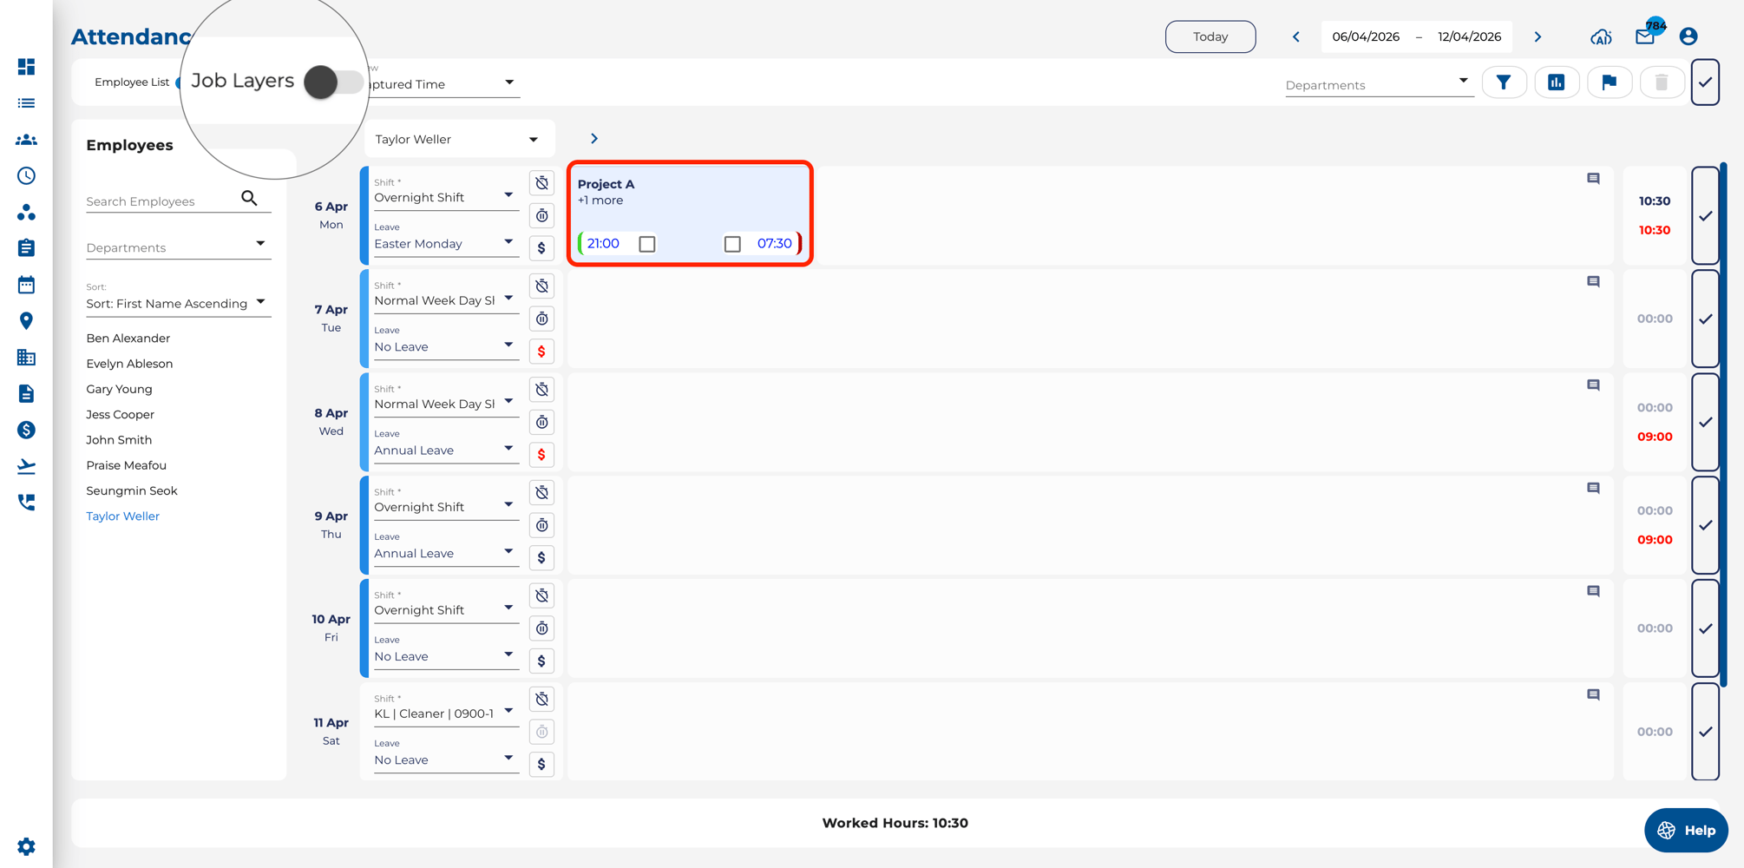
Task: Open comment icon for 6 Apr row
Action: [1593, 179]
